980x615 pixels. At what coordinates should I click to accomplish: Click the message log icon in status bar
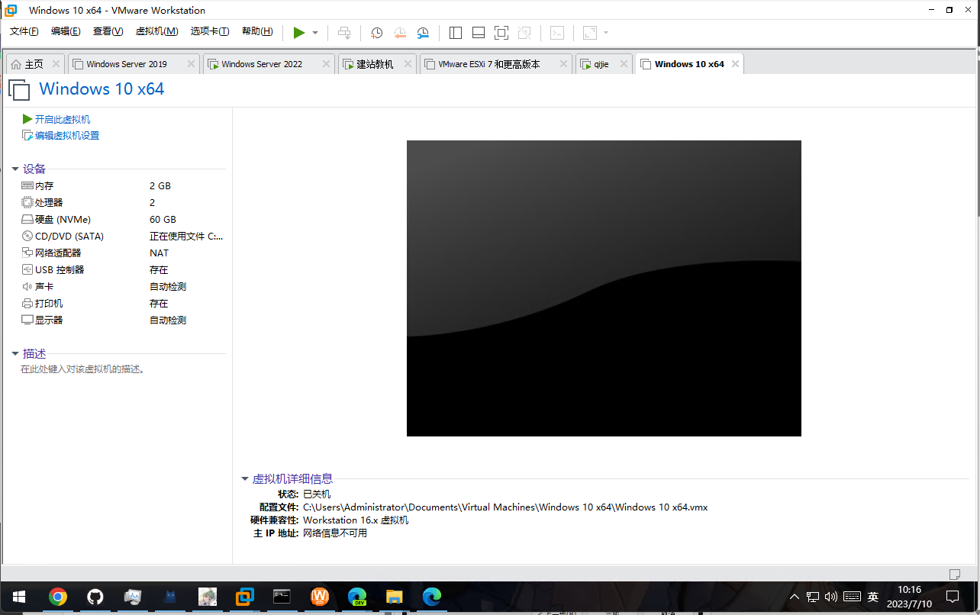pyautogui.click(x=954, y=574)
